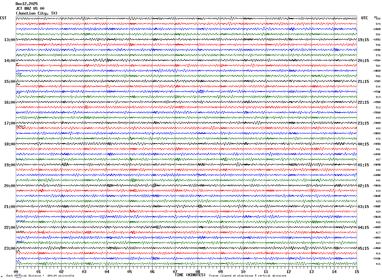382x280 pixels.
Task: Click minute tick label 00 on axis
Action: [16, 271]
